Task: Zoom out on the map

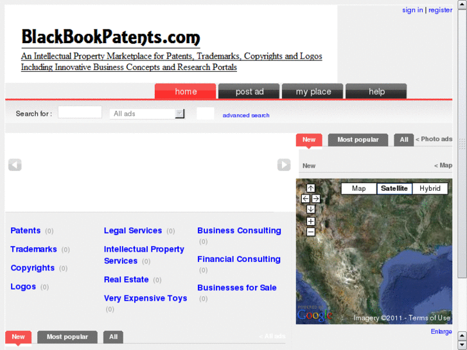Action: pos(311,232)
